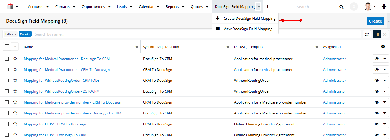Viewport: 390px width, 140px height.
Task: Click the plus quick-create icon in the top bar
Action: pos(384,6)
